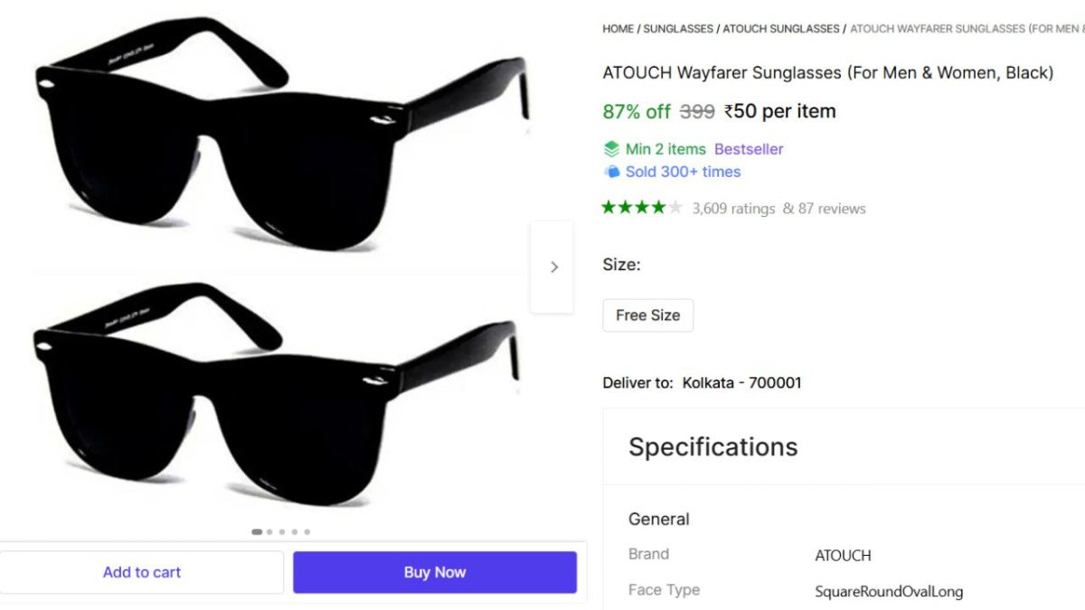Click the next image chevron arrow

(553, 267)
